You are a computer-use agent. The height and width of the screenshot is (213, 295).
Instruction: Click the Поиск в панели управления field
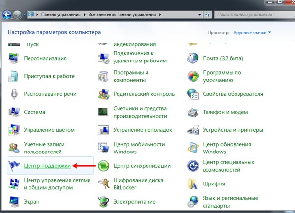[x=255, y=15]
